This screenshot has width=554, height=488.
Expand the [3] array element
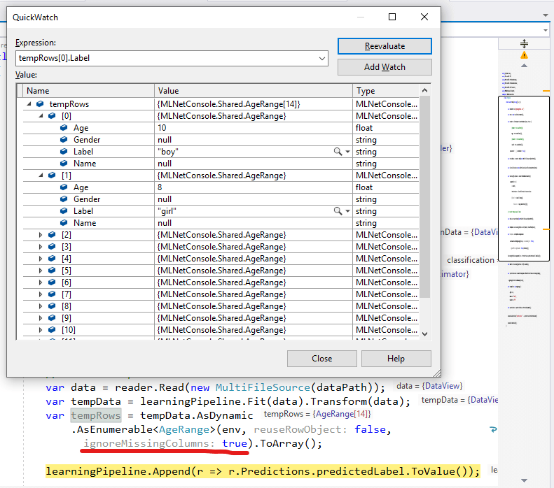coord(41,247)
